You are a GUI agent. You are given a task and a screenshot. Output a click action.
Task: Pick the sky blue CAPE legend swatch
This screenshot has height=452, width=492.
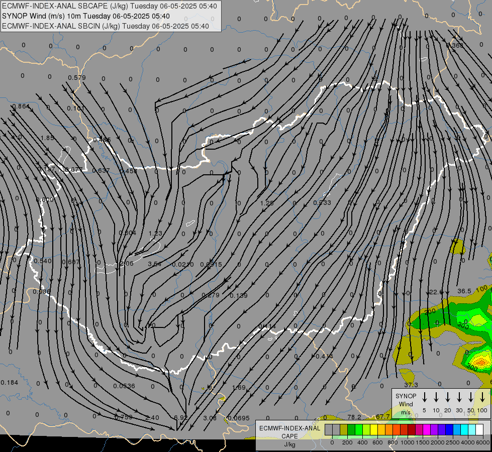[x=456, y=429]
